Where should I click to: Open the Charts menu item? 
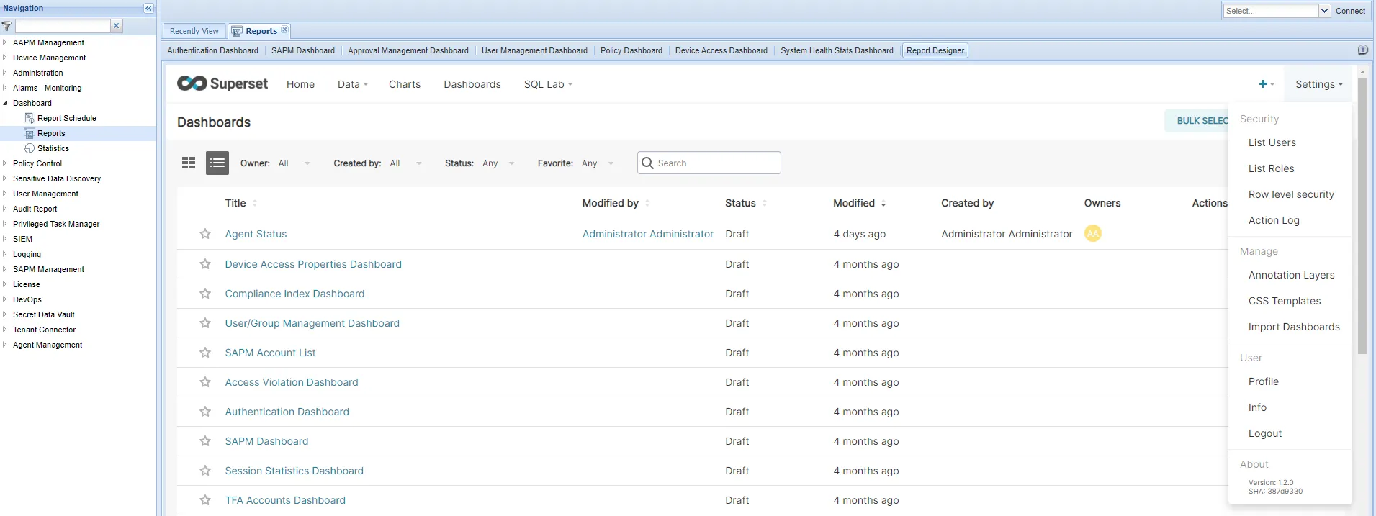405,84
